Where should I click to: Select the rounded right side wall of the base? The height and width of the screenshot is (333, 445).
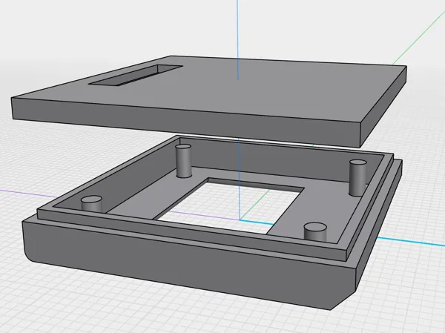380,227
